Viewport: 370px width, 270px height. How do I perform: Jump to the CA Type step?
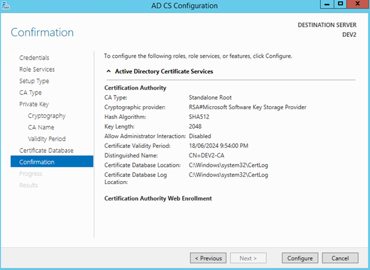pos(30,93)
